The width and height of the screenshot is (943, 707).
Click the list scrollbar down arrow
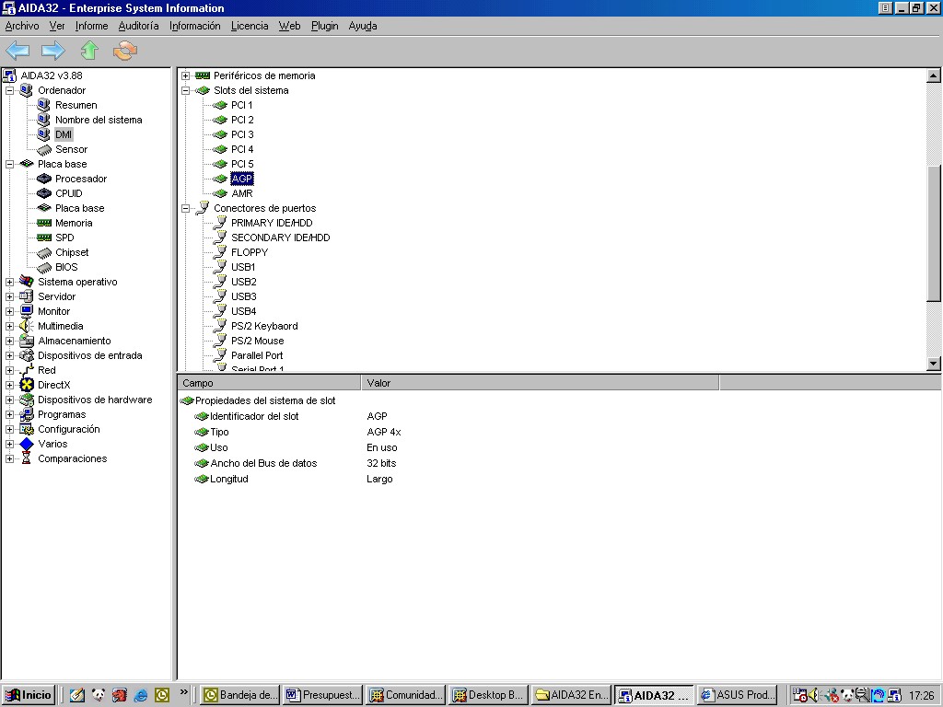tap(934, 363)
